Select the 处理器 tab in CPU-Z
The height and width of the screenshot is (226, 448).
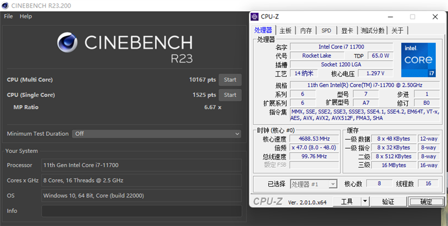pos(263,30)
